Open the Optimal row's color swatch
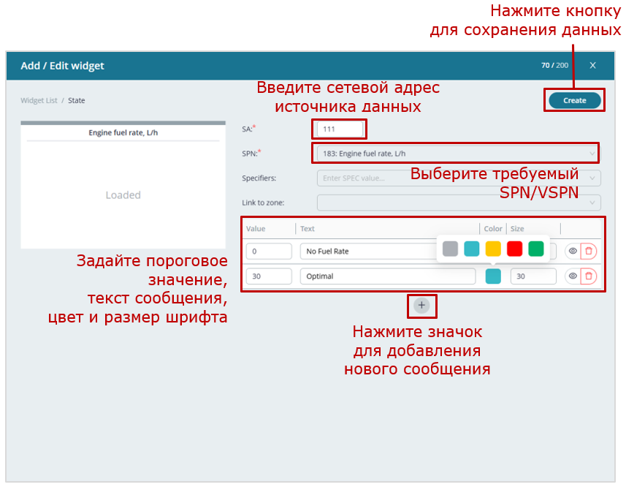Screen dimensions: 626x487 pos(493,276)
